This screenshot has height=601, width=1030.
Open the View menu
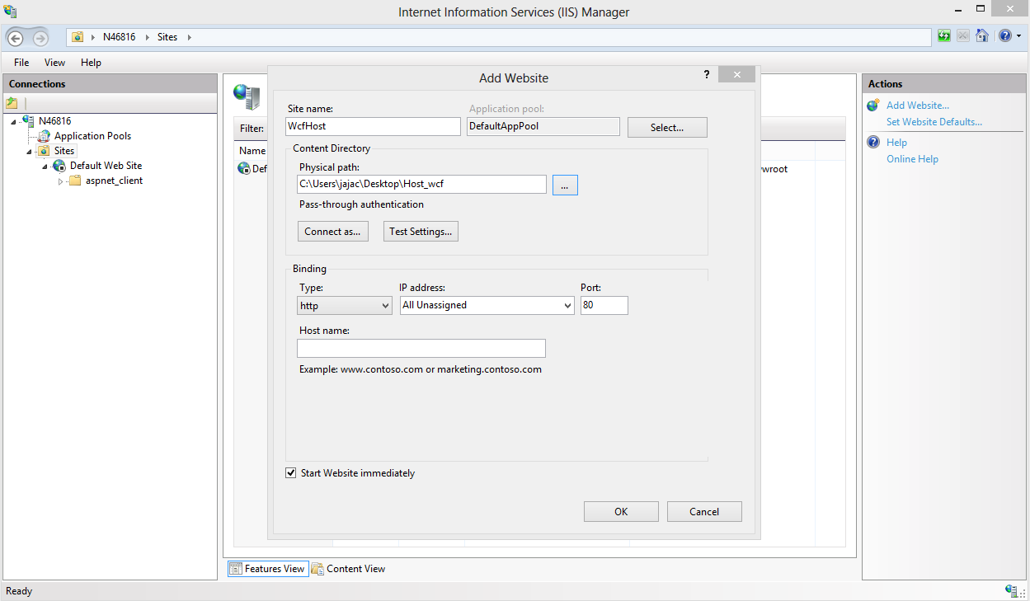tap(54, 62)
